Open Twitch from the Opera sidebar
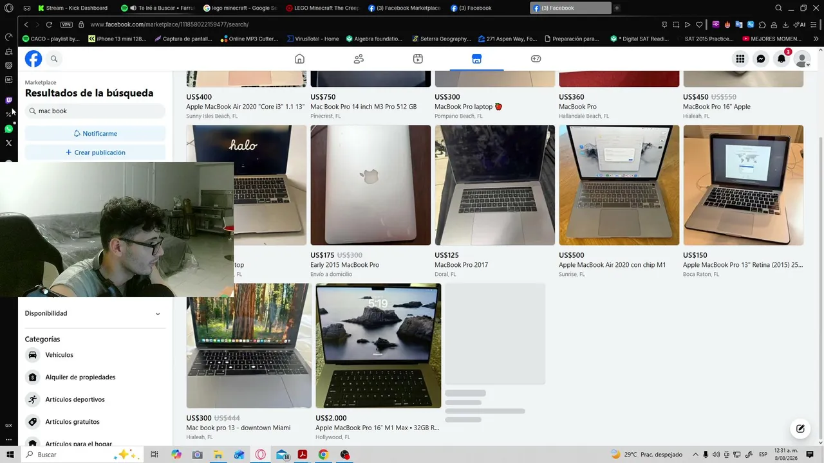The width and height of the screenshot is (824, 463). [8, 100]
